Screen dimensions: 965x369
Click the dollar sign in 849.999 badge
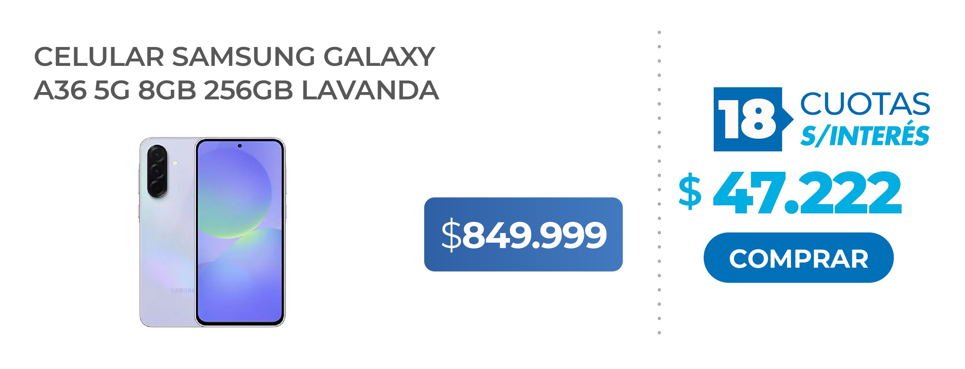(x=451, y=235)
